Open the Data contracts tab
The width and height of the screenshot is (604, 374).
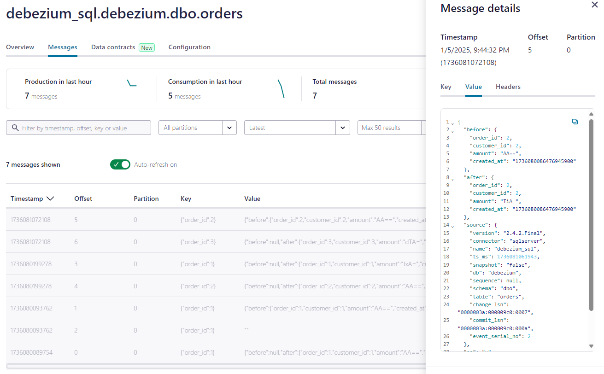(113, 47)
